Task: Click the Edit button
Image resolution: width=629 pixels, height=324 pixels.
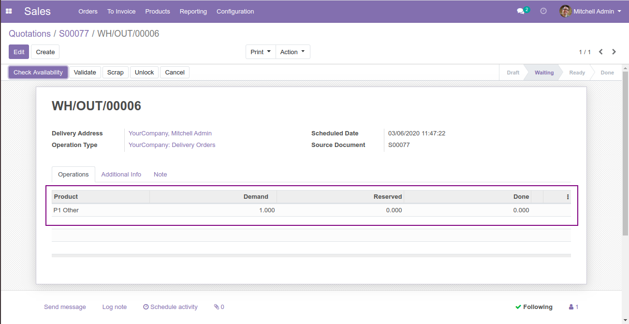Action: 19,52
